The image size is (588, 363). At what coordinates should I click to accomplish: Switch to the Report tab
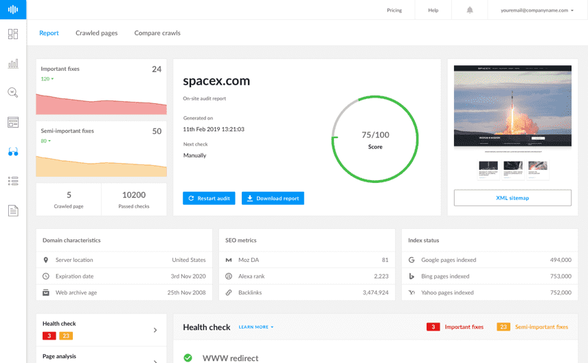[49, 33]
